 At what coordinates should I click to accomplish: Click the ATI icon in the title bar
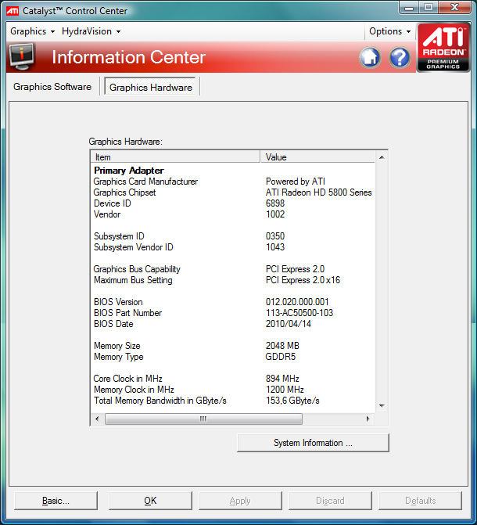point(13,11)
